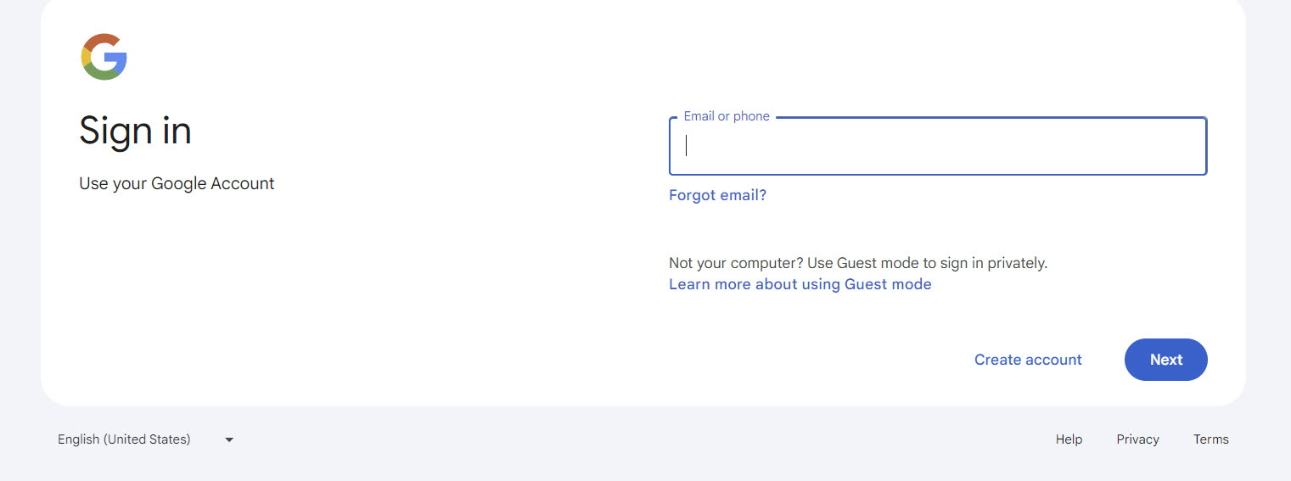Image resolution: width=1291 pixels, height=481 pixels.
Task: Click the Use your Google Account subtitle
Action: point(177,183)
